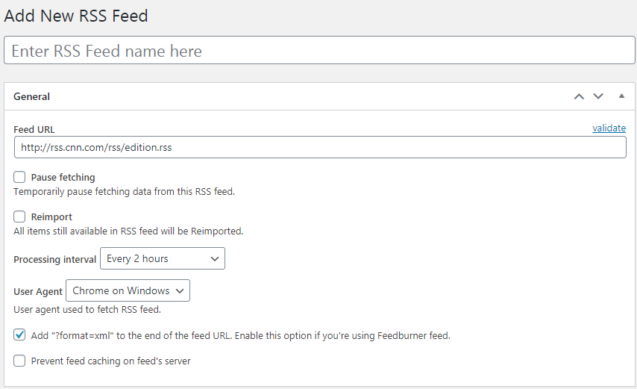Enable Prevent feed caching on feed's server
The width and height of the screenshot is (637, 389).
click(19, 361)
